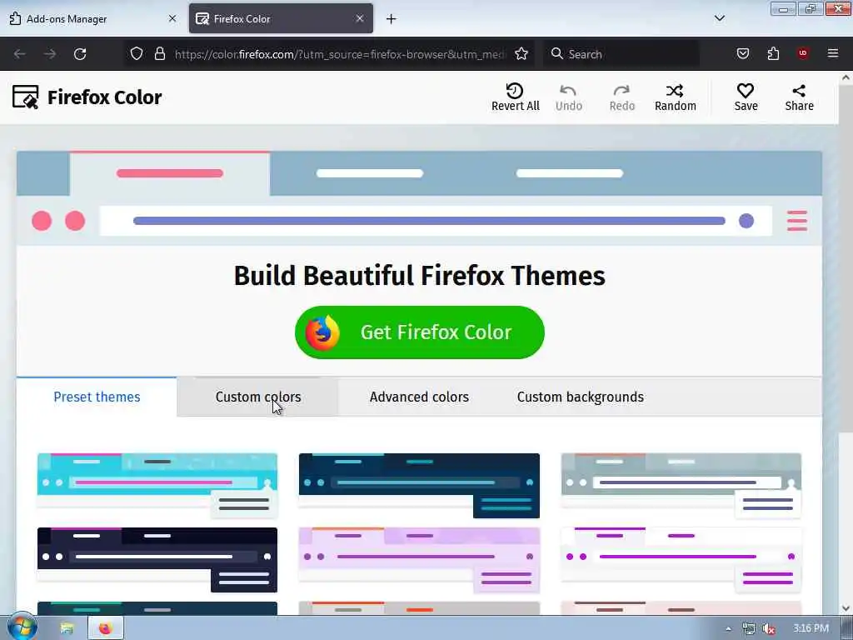Click the page scrollbar up arrow

(x=846, y=77)
